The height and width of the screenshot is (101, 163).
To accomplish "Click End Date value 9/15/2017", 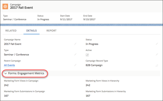I will click(89, 19).
